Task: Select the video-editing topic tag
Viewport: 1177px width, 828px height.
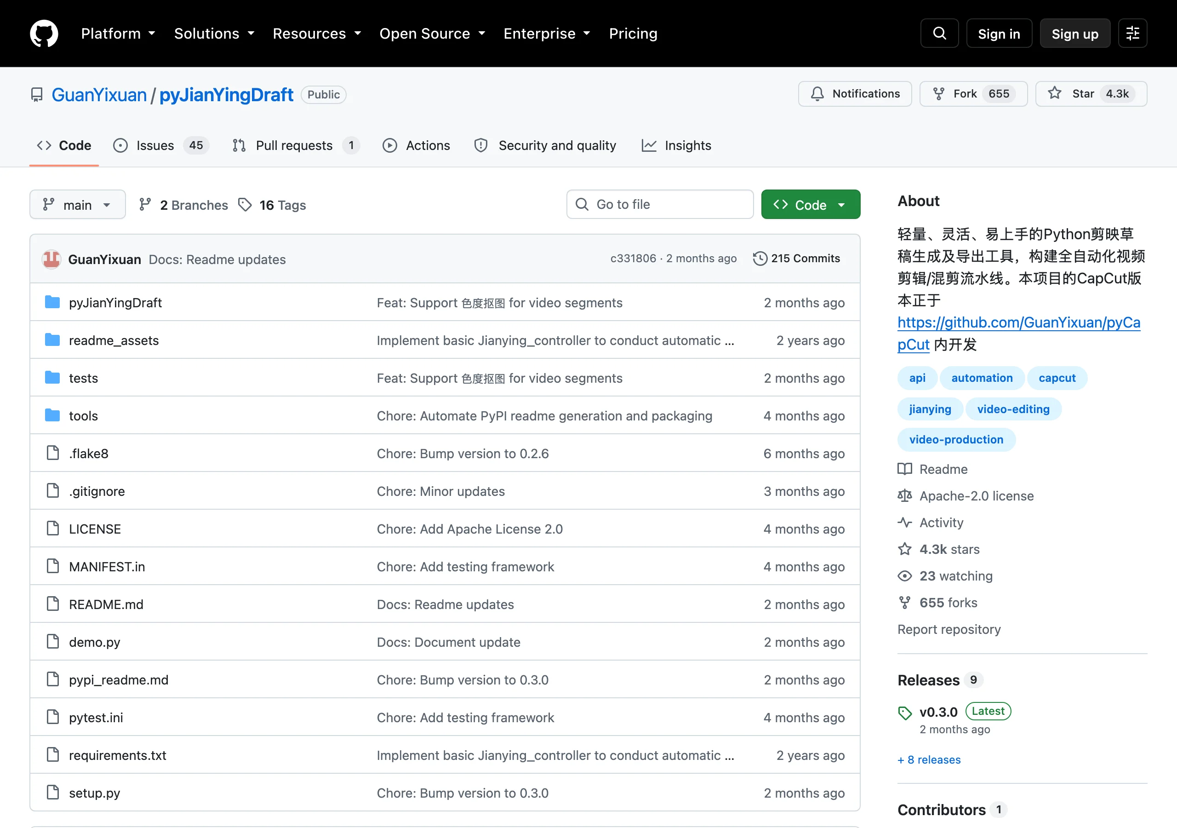Action: pyautogui.click(x=1013, y=409)
